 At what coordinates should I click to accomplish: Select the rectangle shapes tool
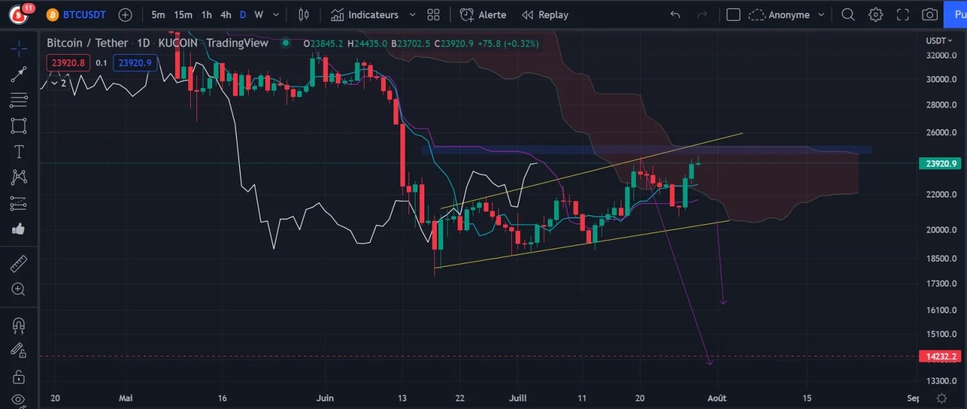[x=19, y=125]
